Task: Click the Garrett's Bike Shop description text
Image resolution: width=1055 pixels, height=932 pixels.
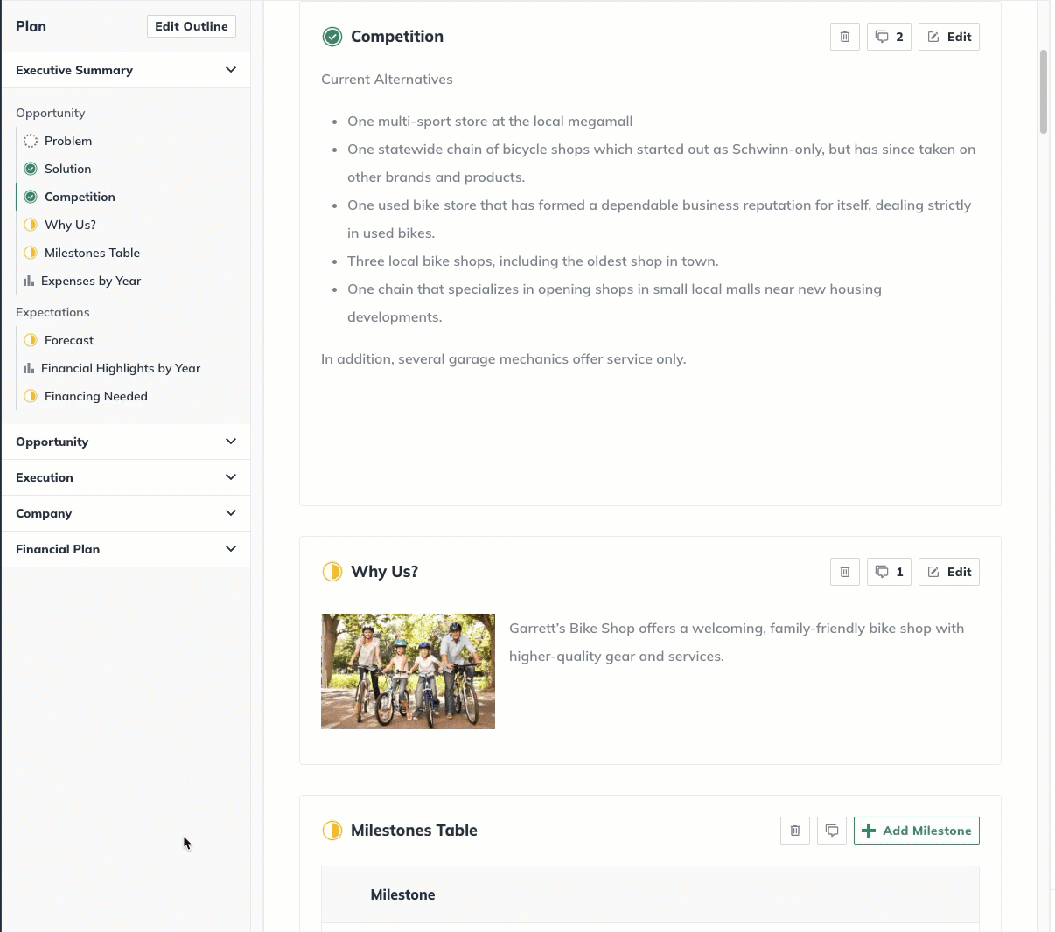Action: [737, 642]
